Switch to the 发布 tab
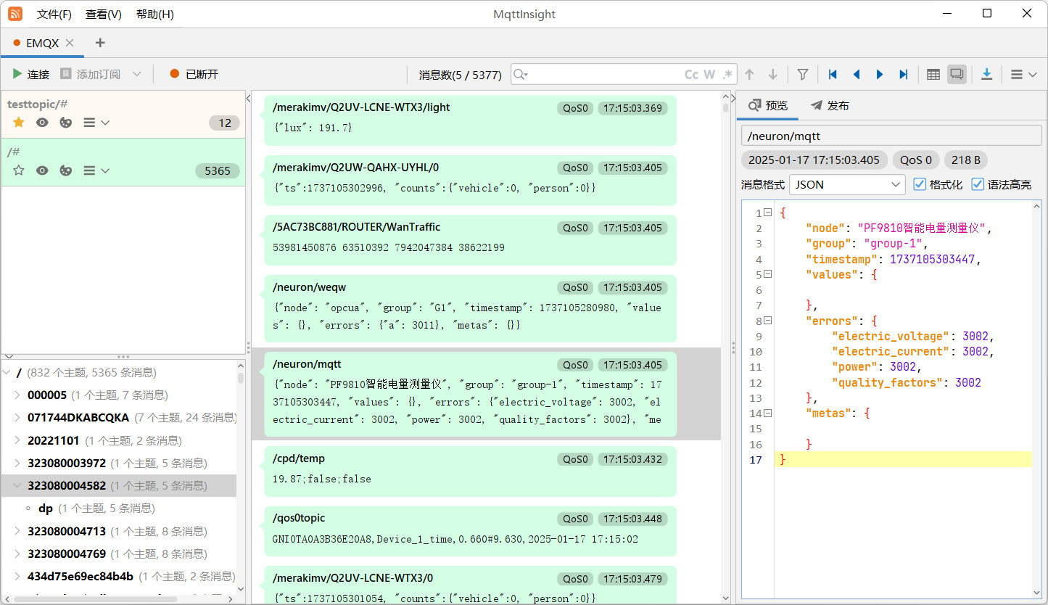The image size is (1048, 605). coord(830,106)
